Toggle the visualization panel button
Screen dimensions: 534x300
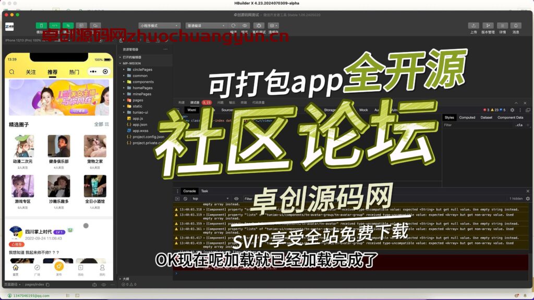[81, 26]
